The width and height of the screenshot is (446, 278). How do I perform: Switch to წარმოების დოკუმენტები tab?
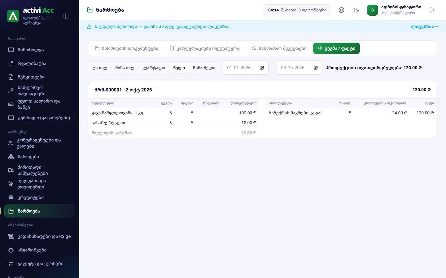tap(126, 48)
